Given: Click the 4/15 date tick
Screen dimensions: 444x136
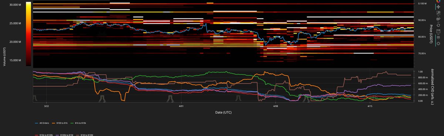Looking at the screenshot, I should [370, 106].
